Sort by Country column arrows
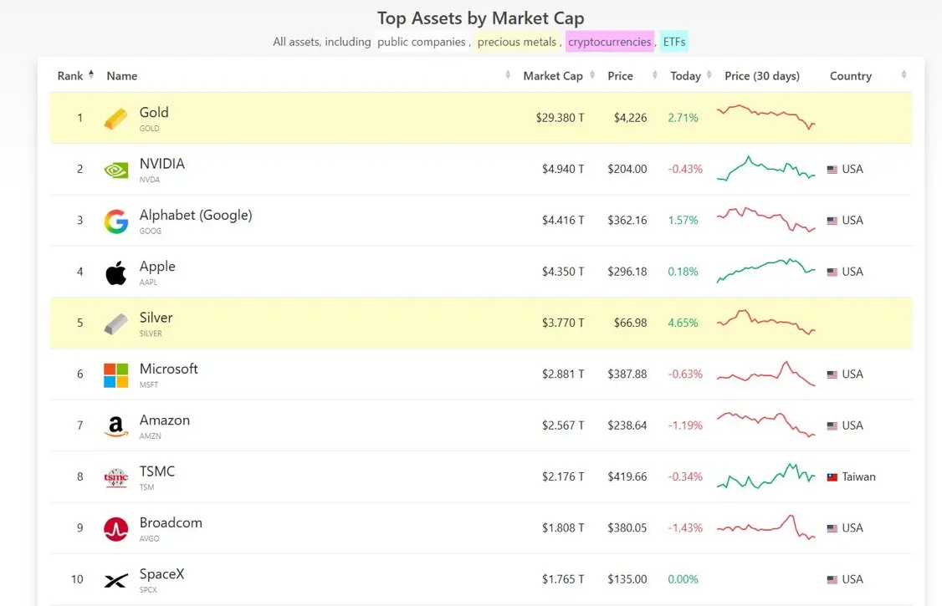 pos(904,75)
